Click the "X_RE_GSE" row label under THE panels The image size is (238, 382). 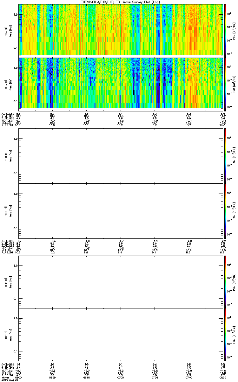pyautogui.click(x=8, y=364)
